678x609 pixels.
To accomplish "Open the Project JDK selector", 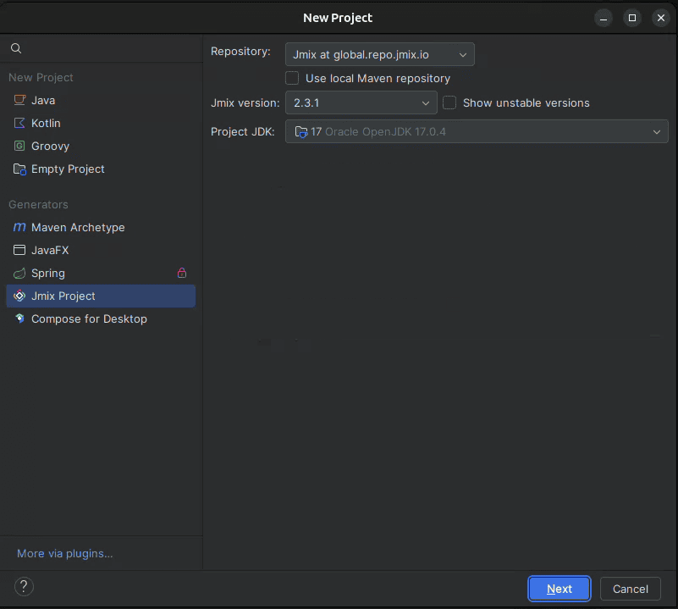I will (x=477, y=131).
